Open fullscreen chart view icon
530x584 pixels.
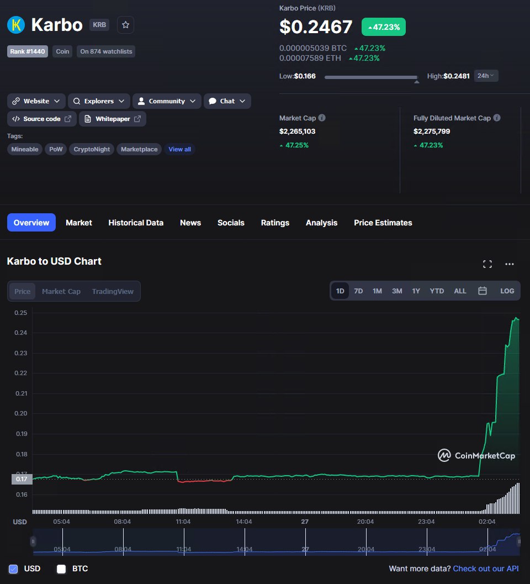[x=487, y=264]
